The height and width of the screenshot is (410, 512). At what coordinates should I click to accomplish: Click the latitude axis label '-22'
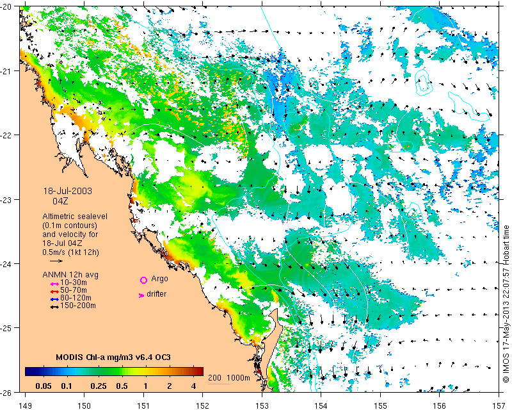[x=6, y=135]
